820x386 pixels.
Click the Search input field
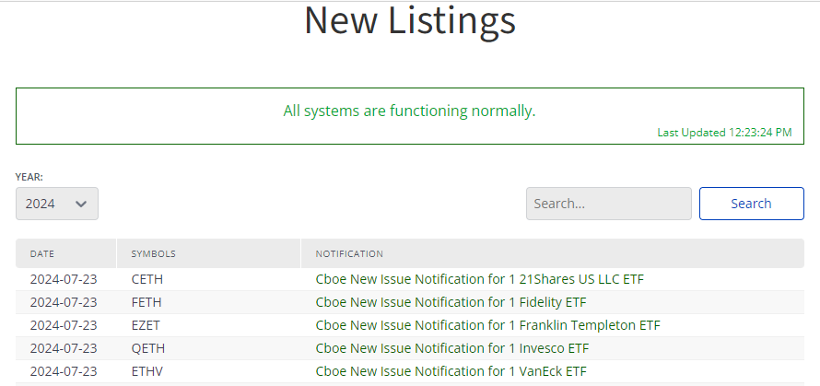(608, 204)
